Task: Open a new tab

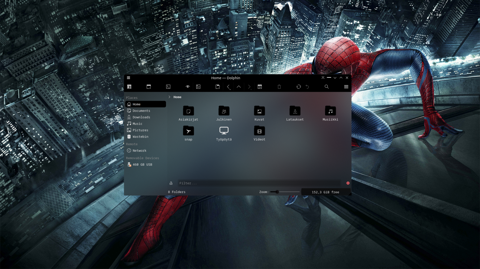Action: 218,87
